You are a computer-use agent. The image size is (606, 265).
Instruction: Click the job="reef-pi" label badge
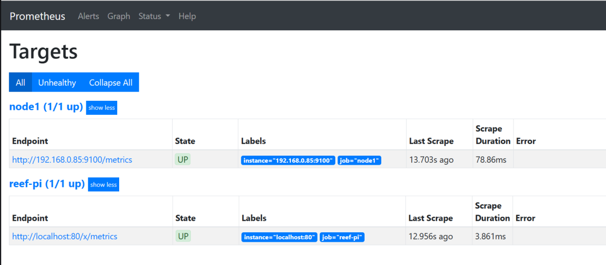point(342,237)
